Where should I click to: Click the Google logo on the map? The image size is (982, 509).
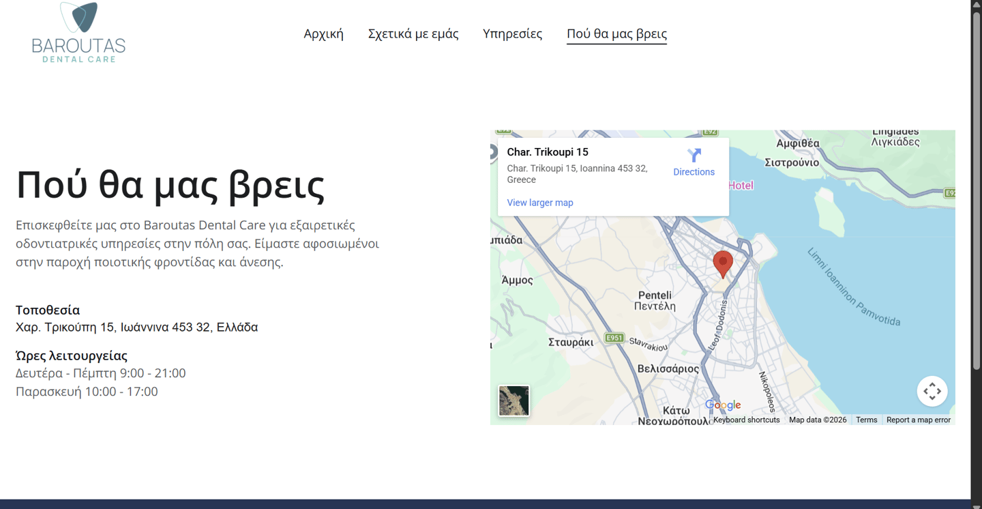click(723, 405)
